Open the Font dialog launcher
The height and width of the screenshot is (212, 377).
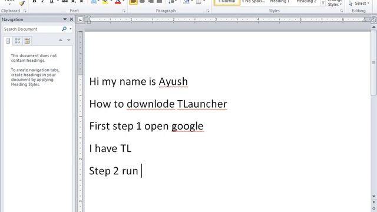[124, 11]
